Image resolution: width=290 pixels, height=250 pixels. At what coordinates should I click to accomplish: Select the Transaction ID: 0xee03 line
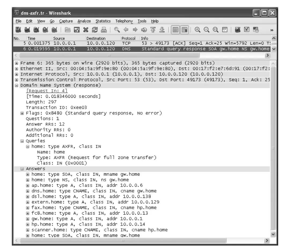tap(56, 107)
